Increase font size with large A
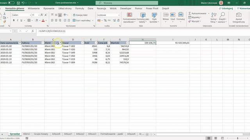Screen dimensions: 250x140 tap(42, 15)
